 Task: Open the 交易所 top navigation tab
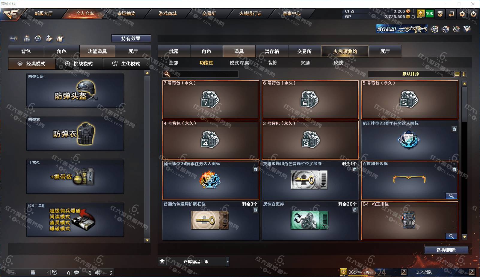[x=209, y=13]
